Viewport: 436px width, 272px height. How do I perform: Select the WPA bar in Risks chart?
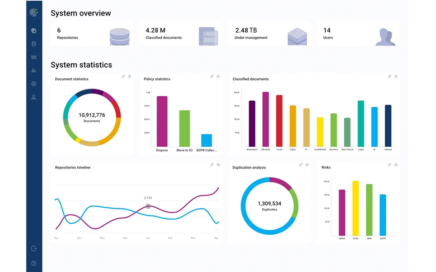point(369,210)
